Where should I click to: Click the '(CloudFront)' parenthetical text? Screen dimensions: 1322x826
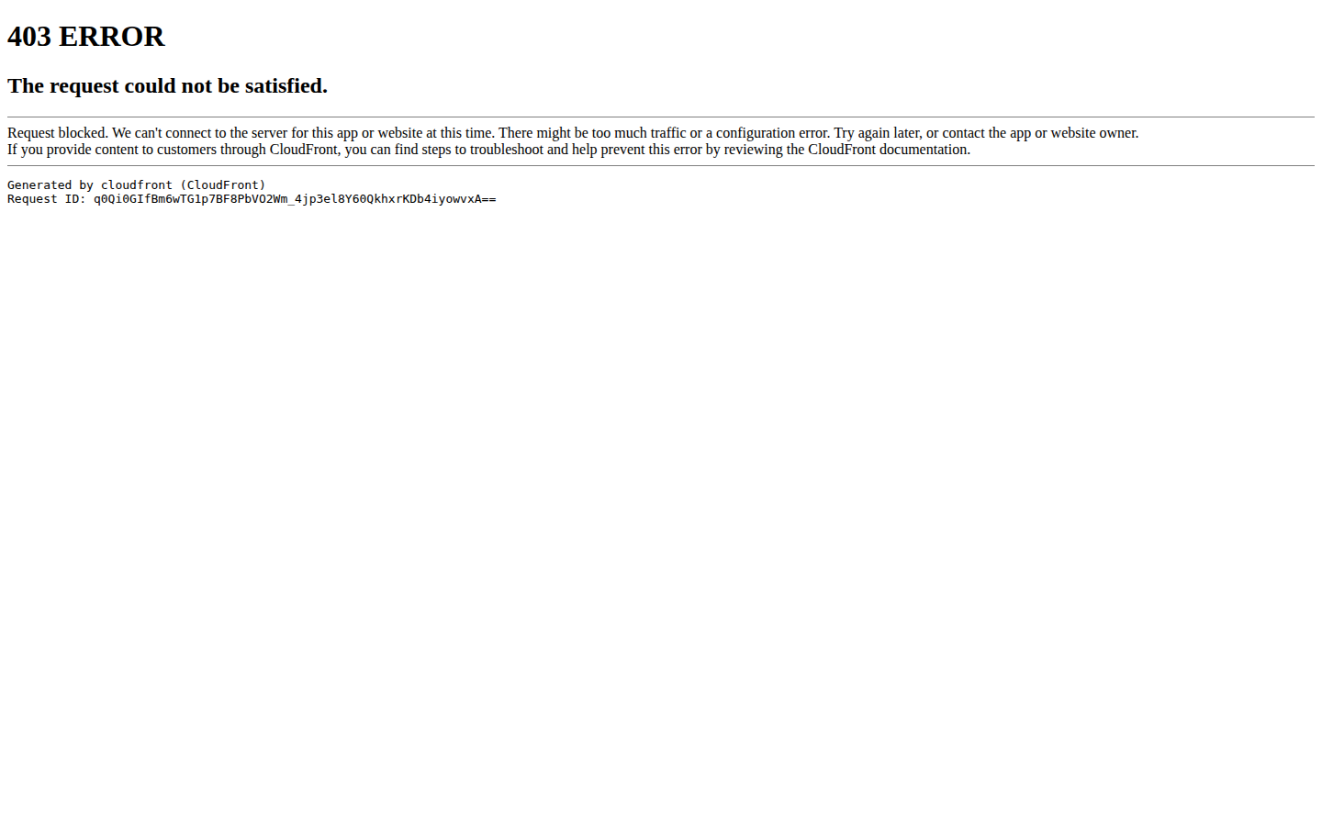223,185
